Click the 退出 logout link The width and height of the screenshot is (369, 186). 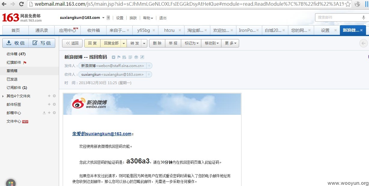click(163, 18)
